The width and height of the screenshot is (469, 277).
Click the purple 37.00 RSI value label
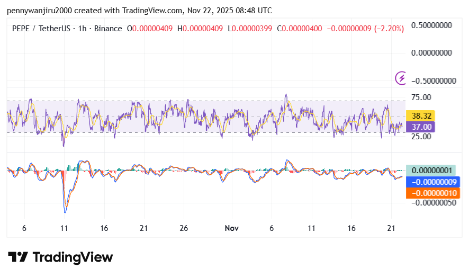[419, 127]
